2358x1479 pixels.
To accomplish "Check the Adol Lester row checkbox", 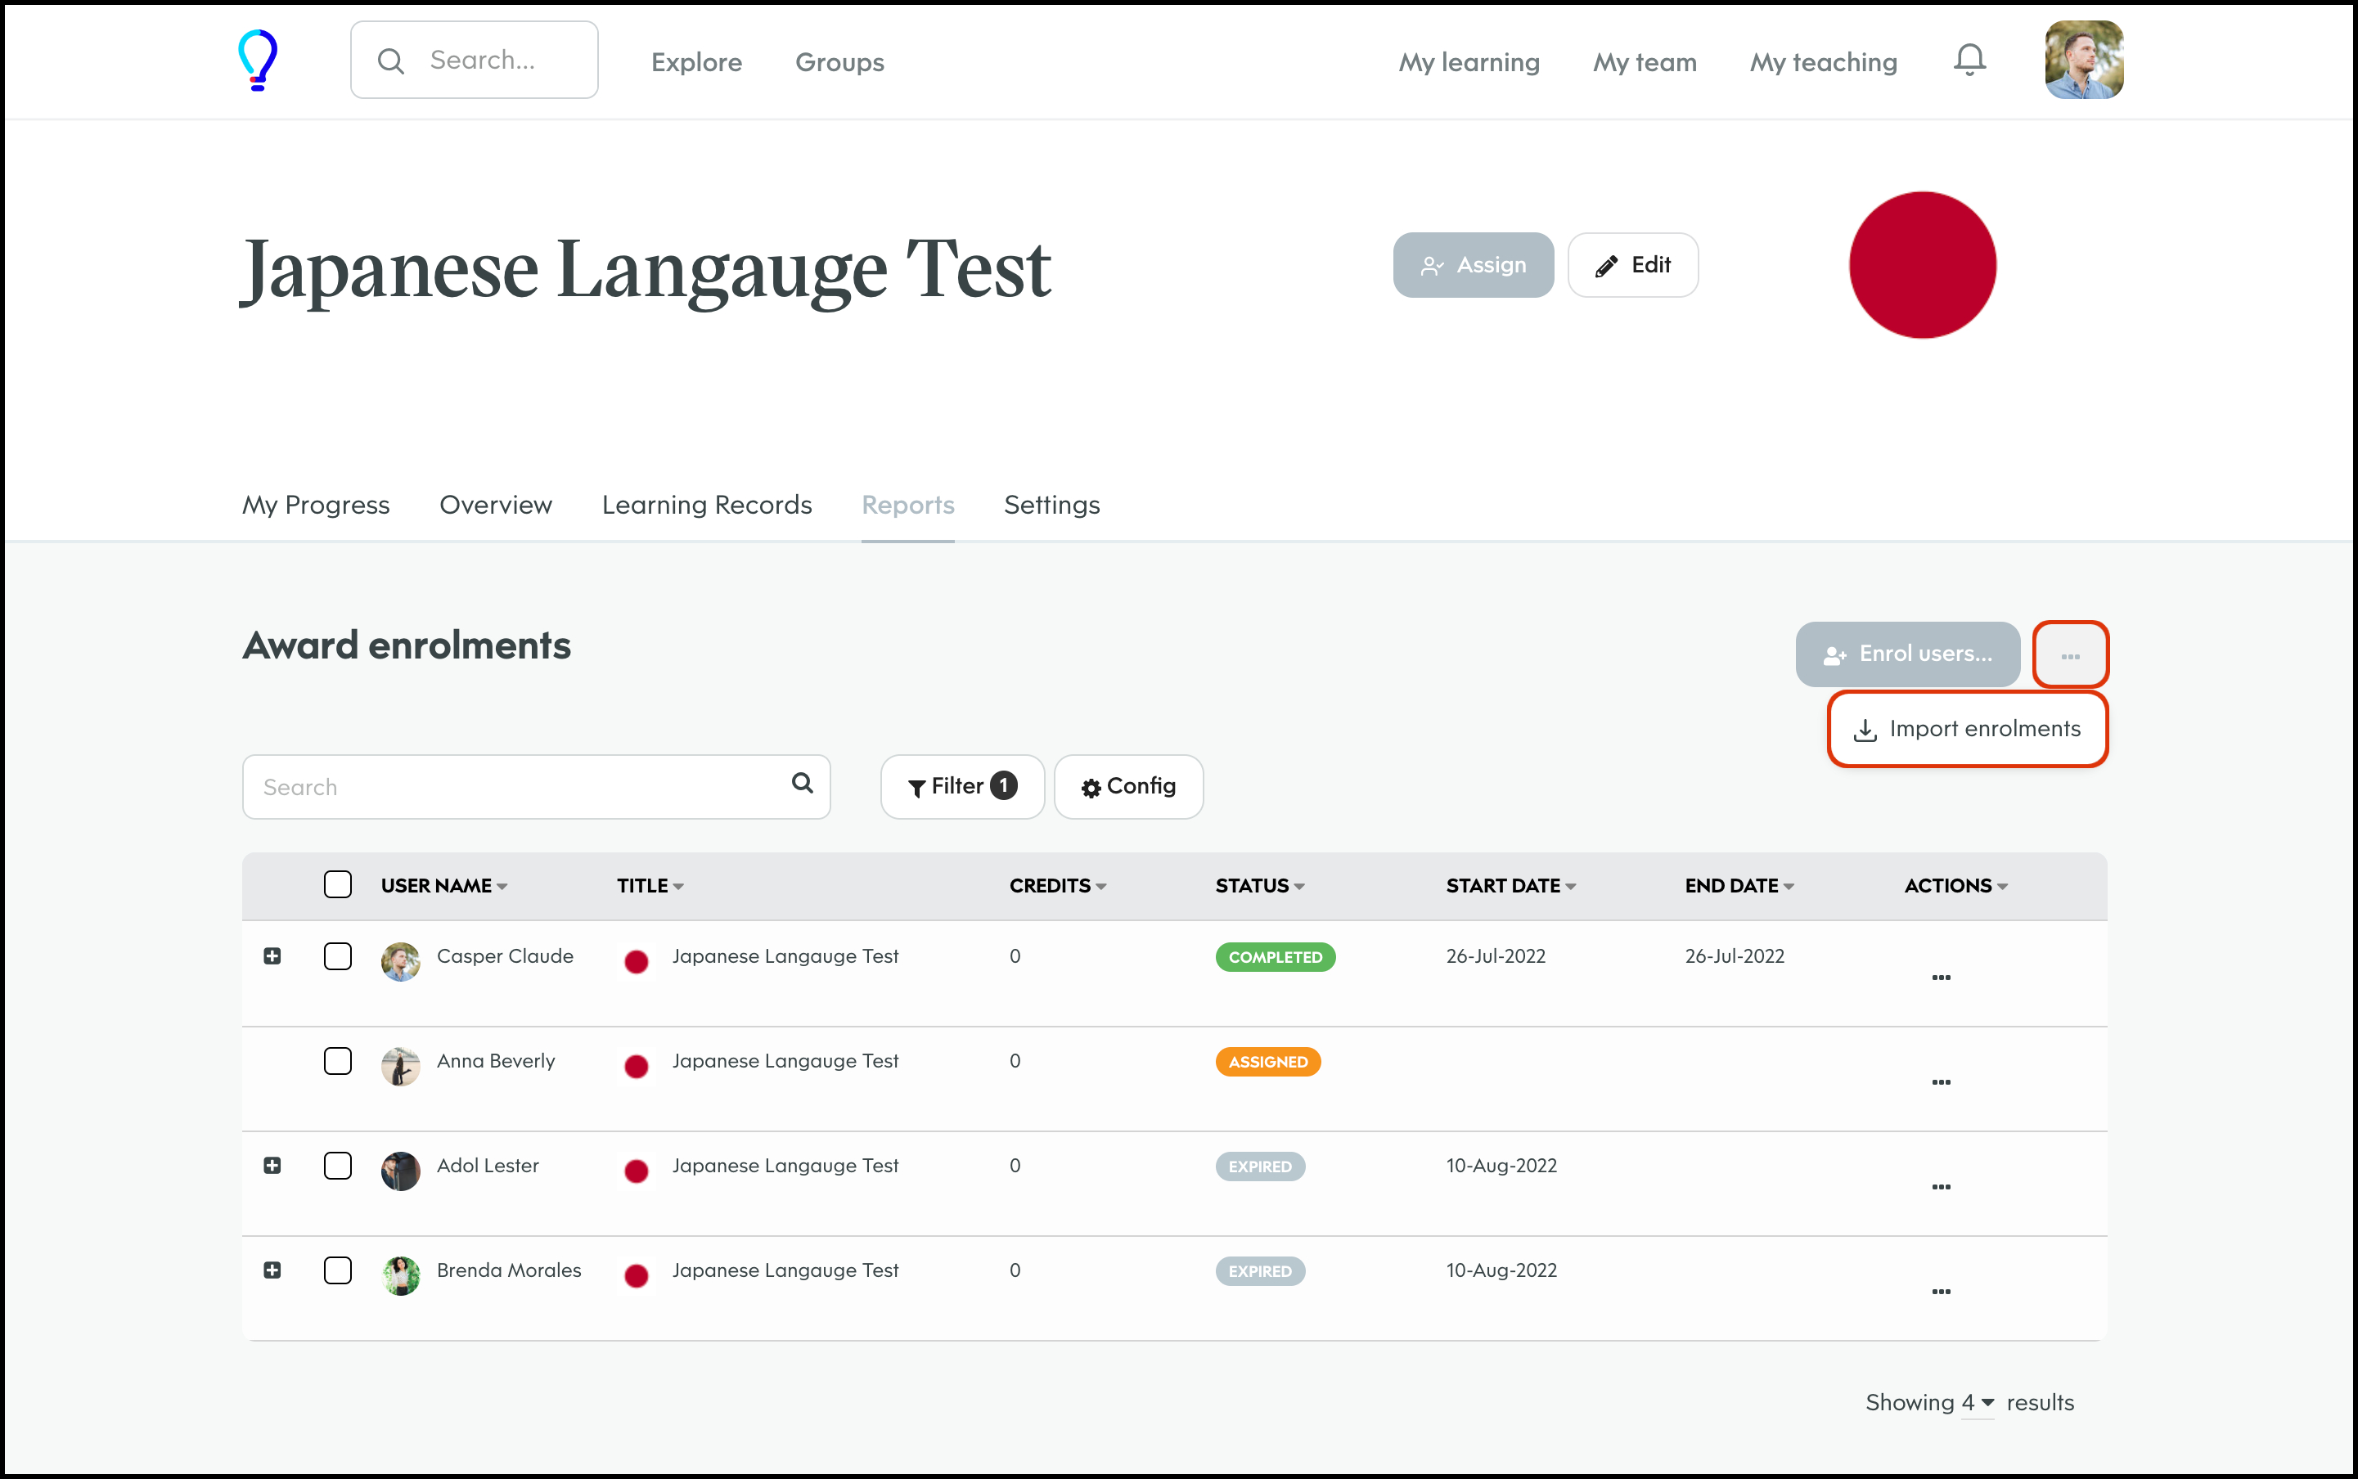I will point(338,1166).
